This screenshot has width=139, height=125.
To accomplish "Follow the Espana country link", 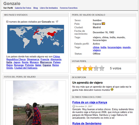I will (47, 65).
